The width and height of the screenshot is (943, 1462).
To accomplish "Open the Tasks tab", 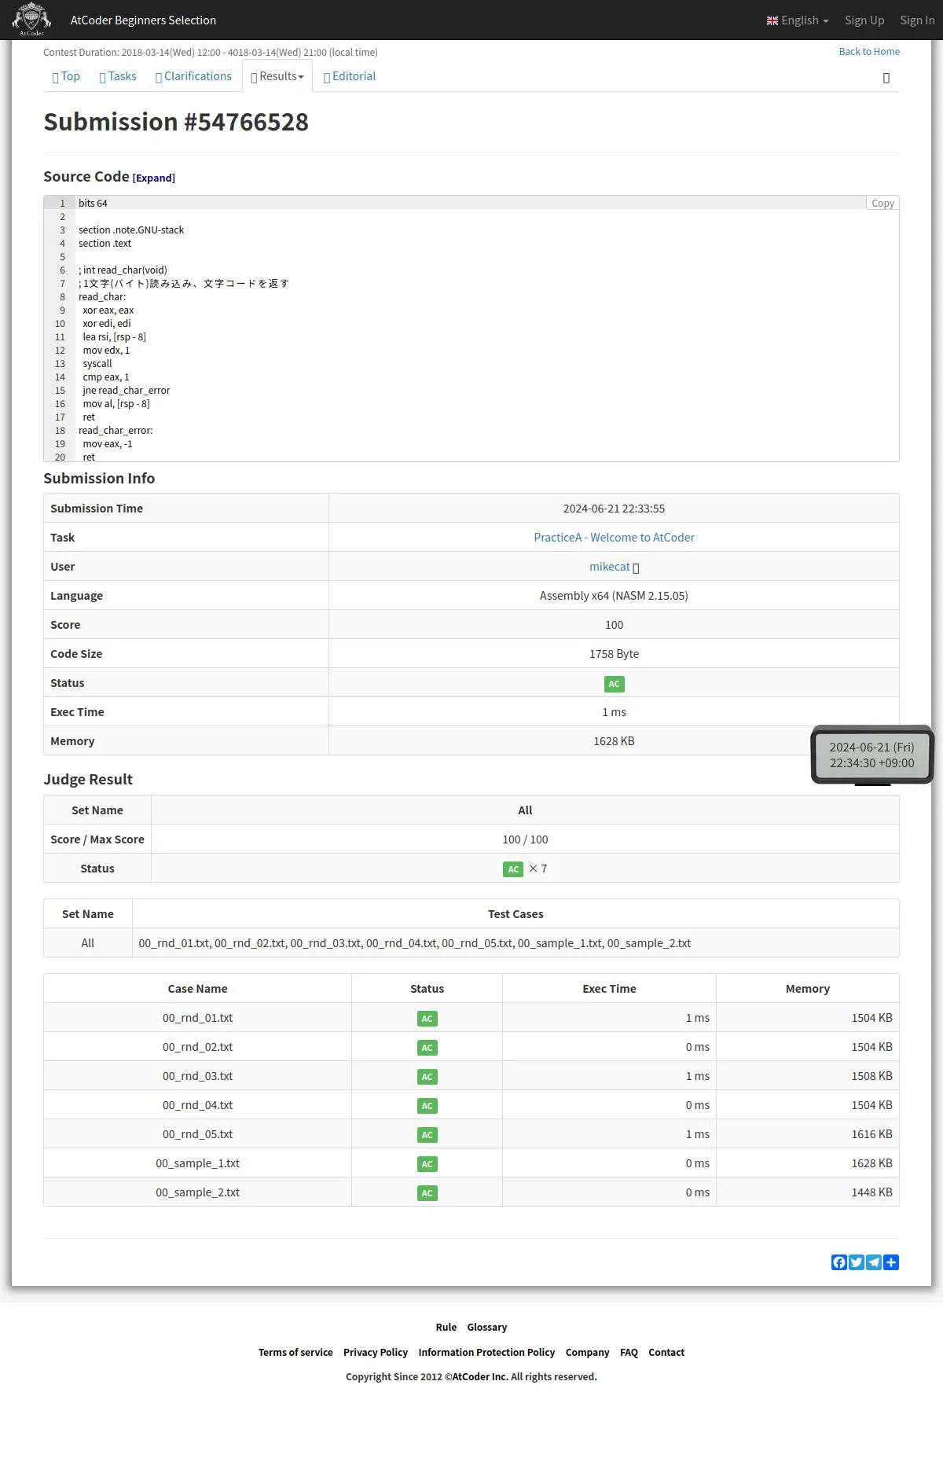I will point(118,76).
